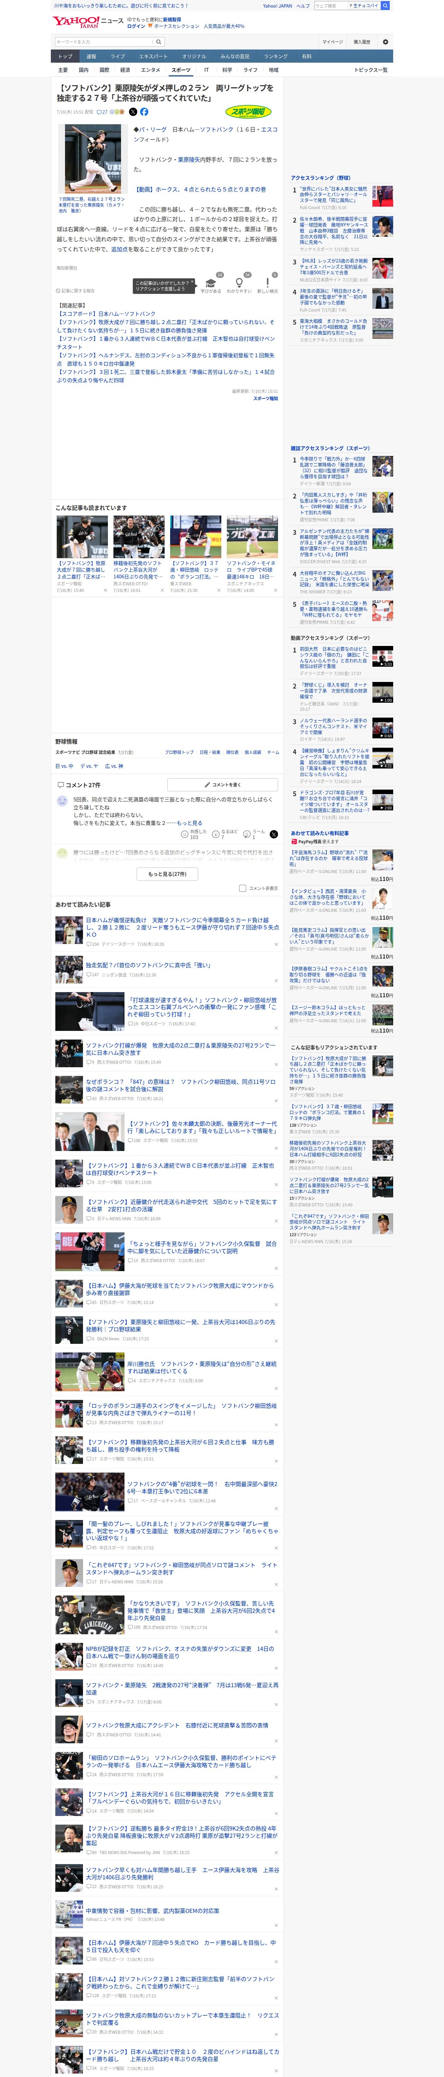The width and height of the screenshot is (444, 2077).
Task: Select the 有料 main tab
Action: click(307, 56)
